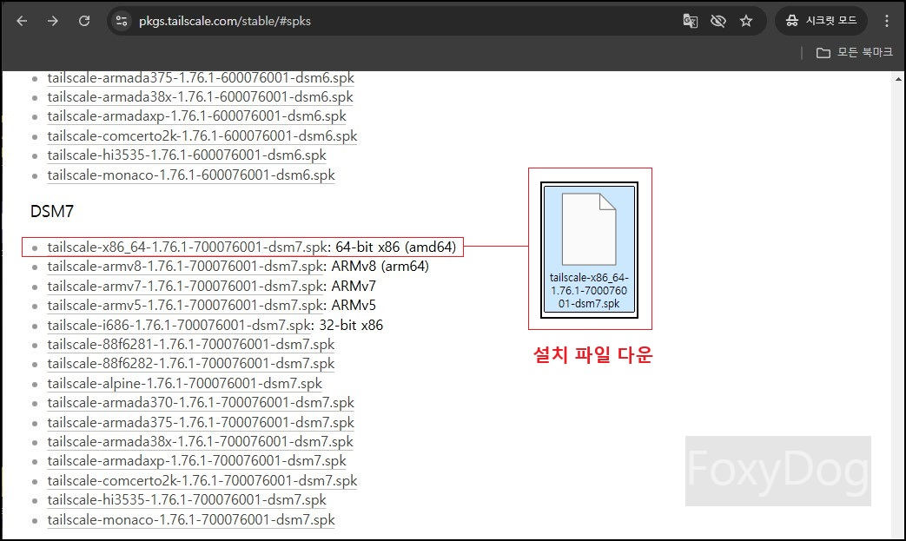Open the crossed-out eye tracking protection icon
Screen dimensions: 906x541
(718, 22)
